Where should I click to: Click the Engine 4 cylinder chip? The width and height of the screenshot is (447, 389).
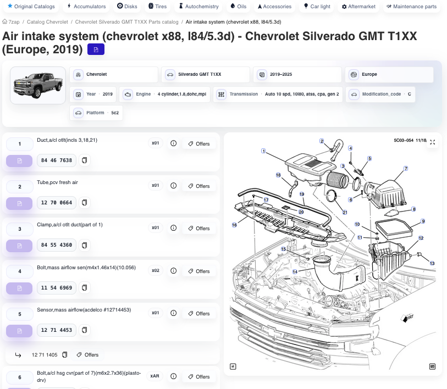165,94
